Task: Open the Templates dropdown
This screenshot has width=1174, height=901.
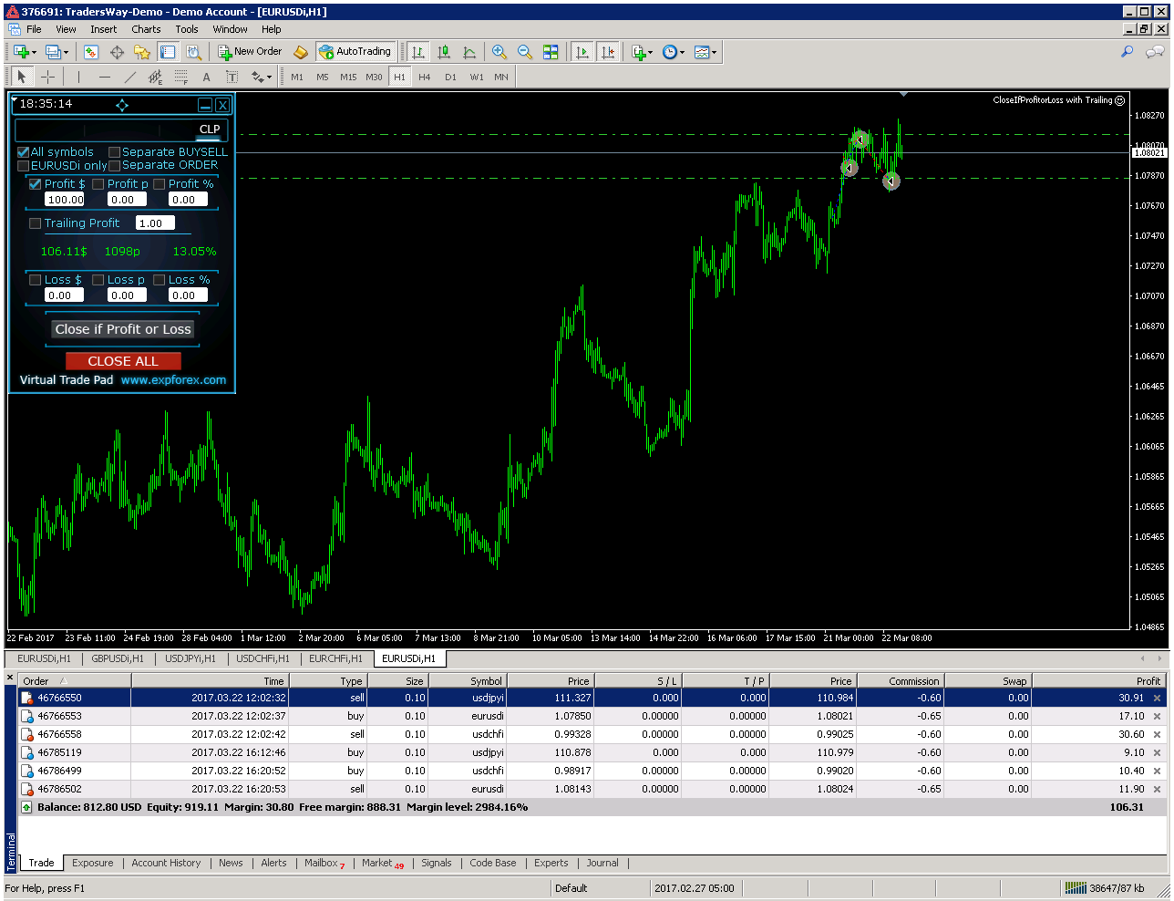Action: point(705,52)
